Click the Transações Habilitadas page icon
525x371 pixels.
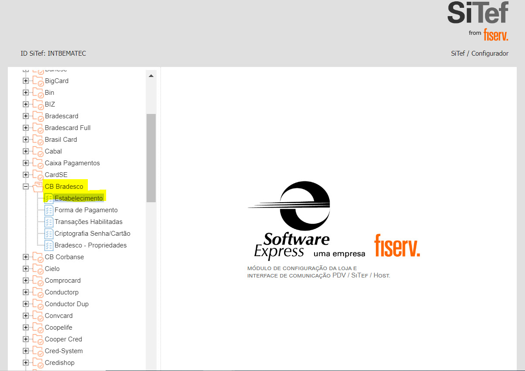[49, 222]
